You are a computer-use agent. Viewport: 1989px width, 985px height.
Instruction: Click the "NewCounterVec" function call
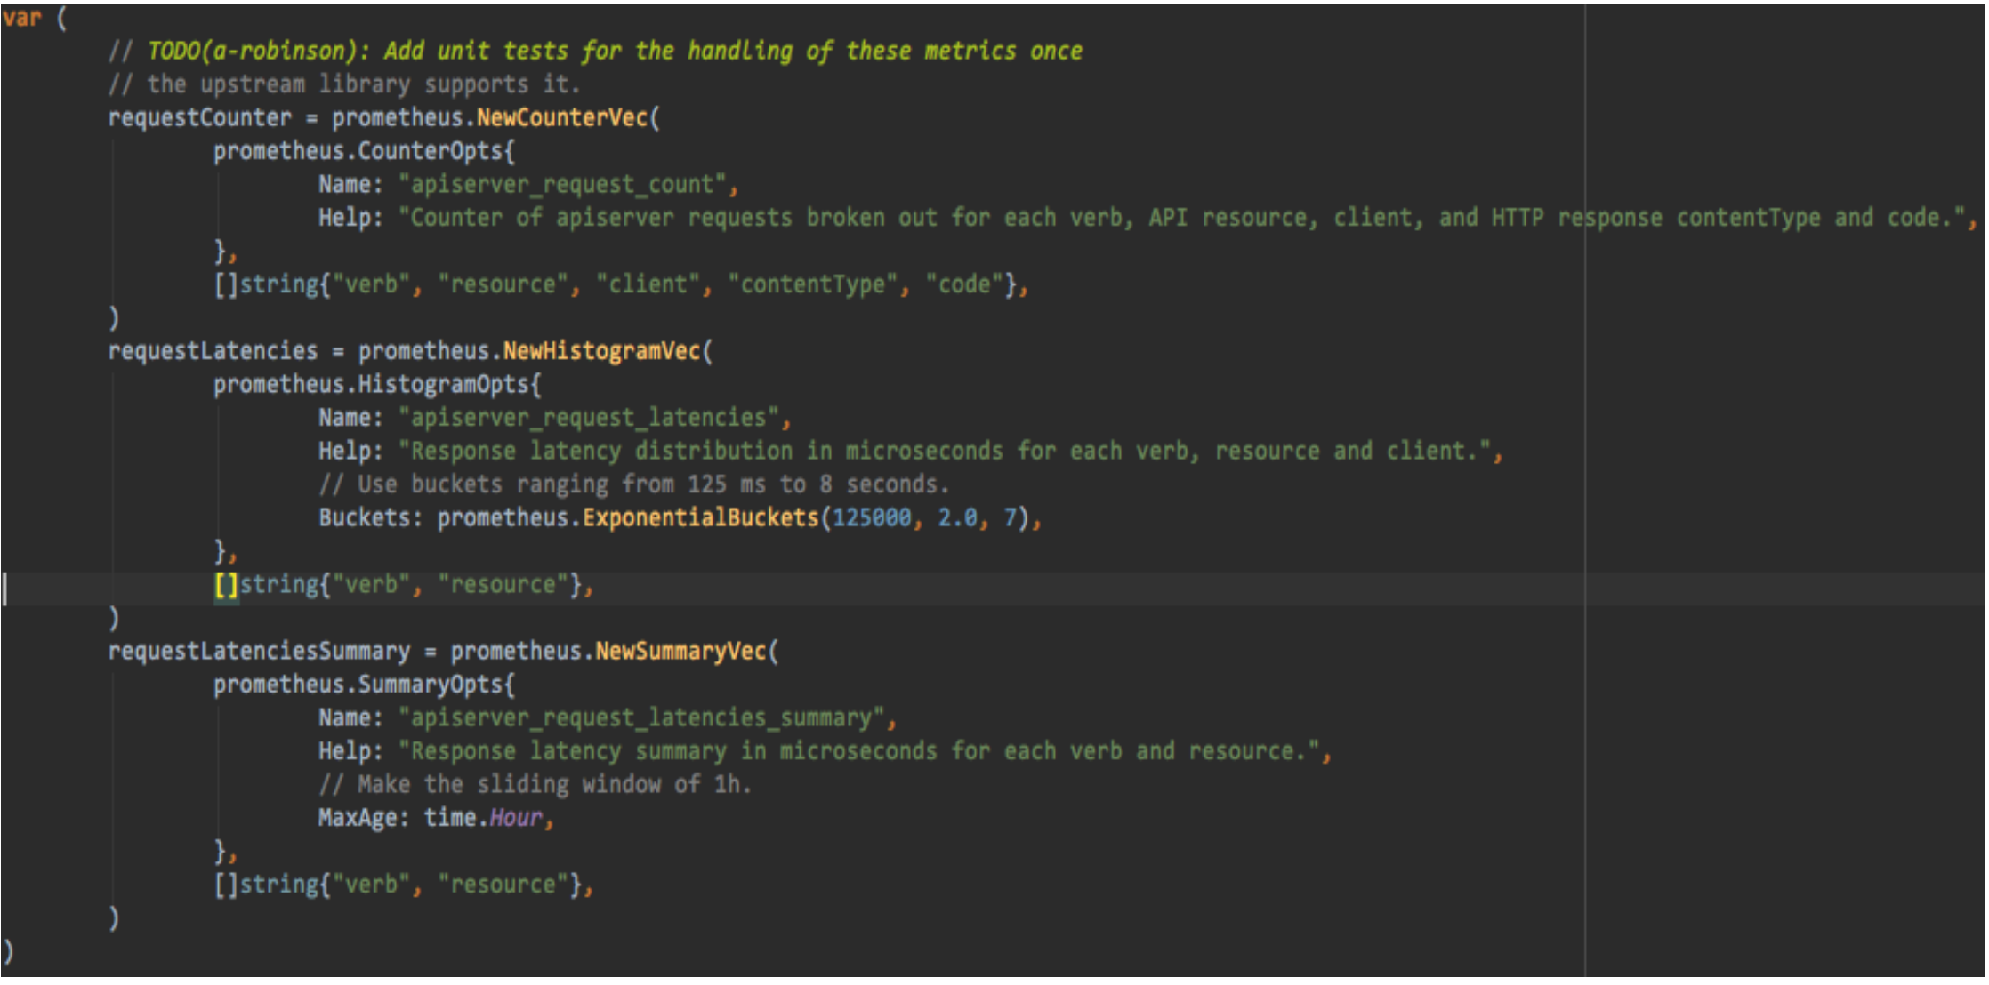tap(562, 118)
